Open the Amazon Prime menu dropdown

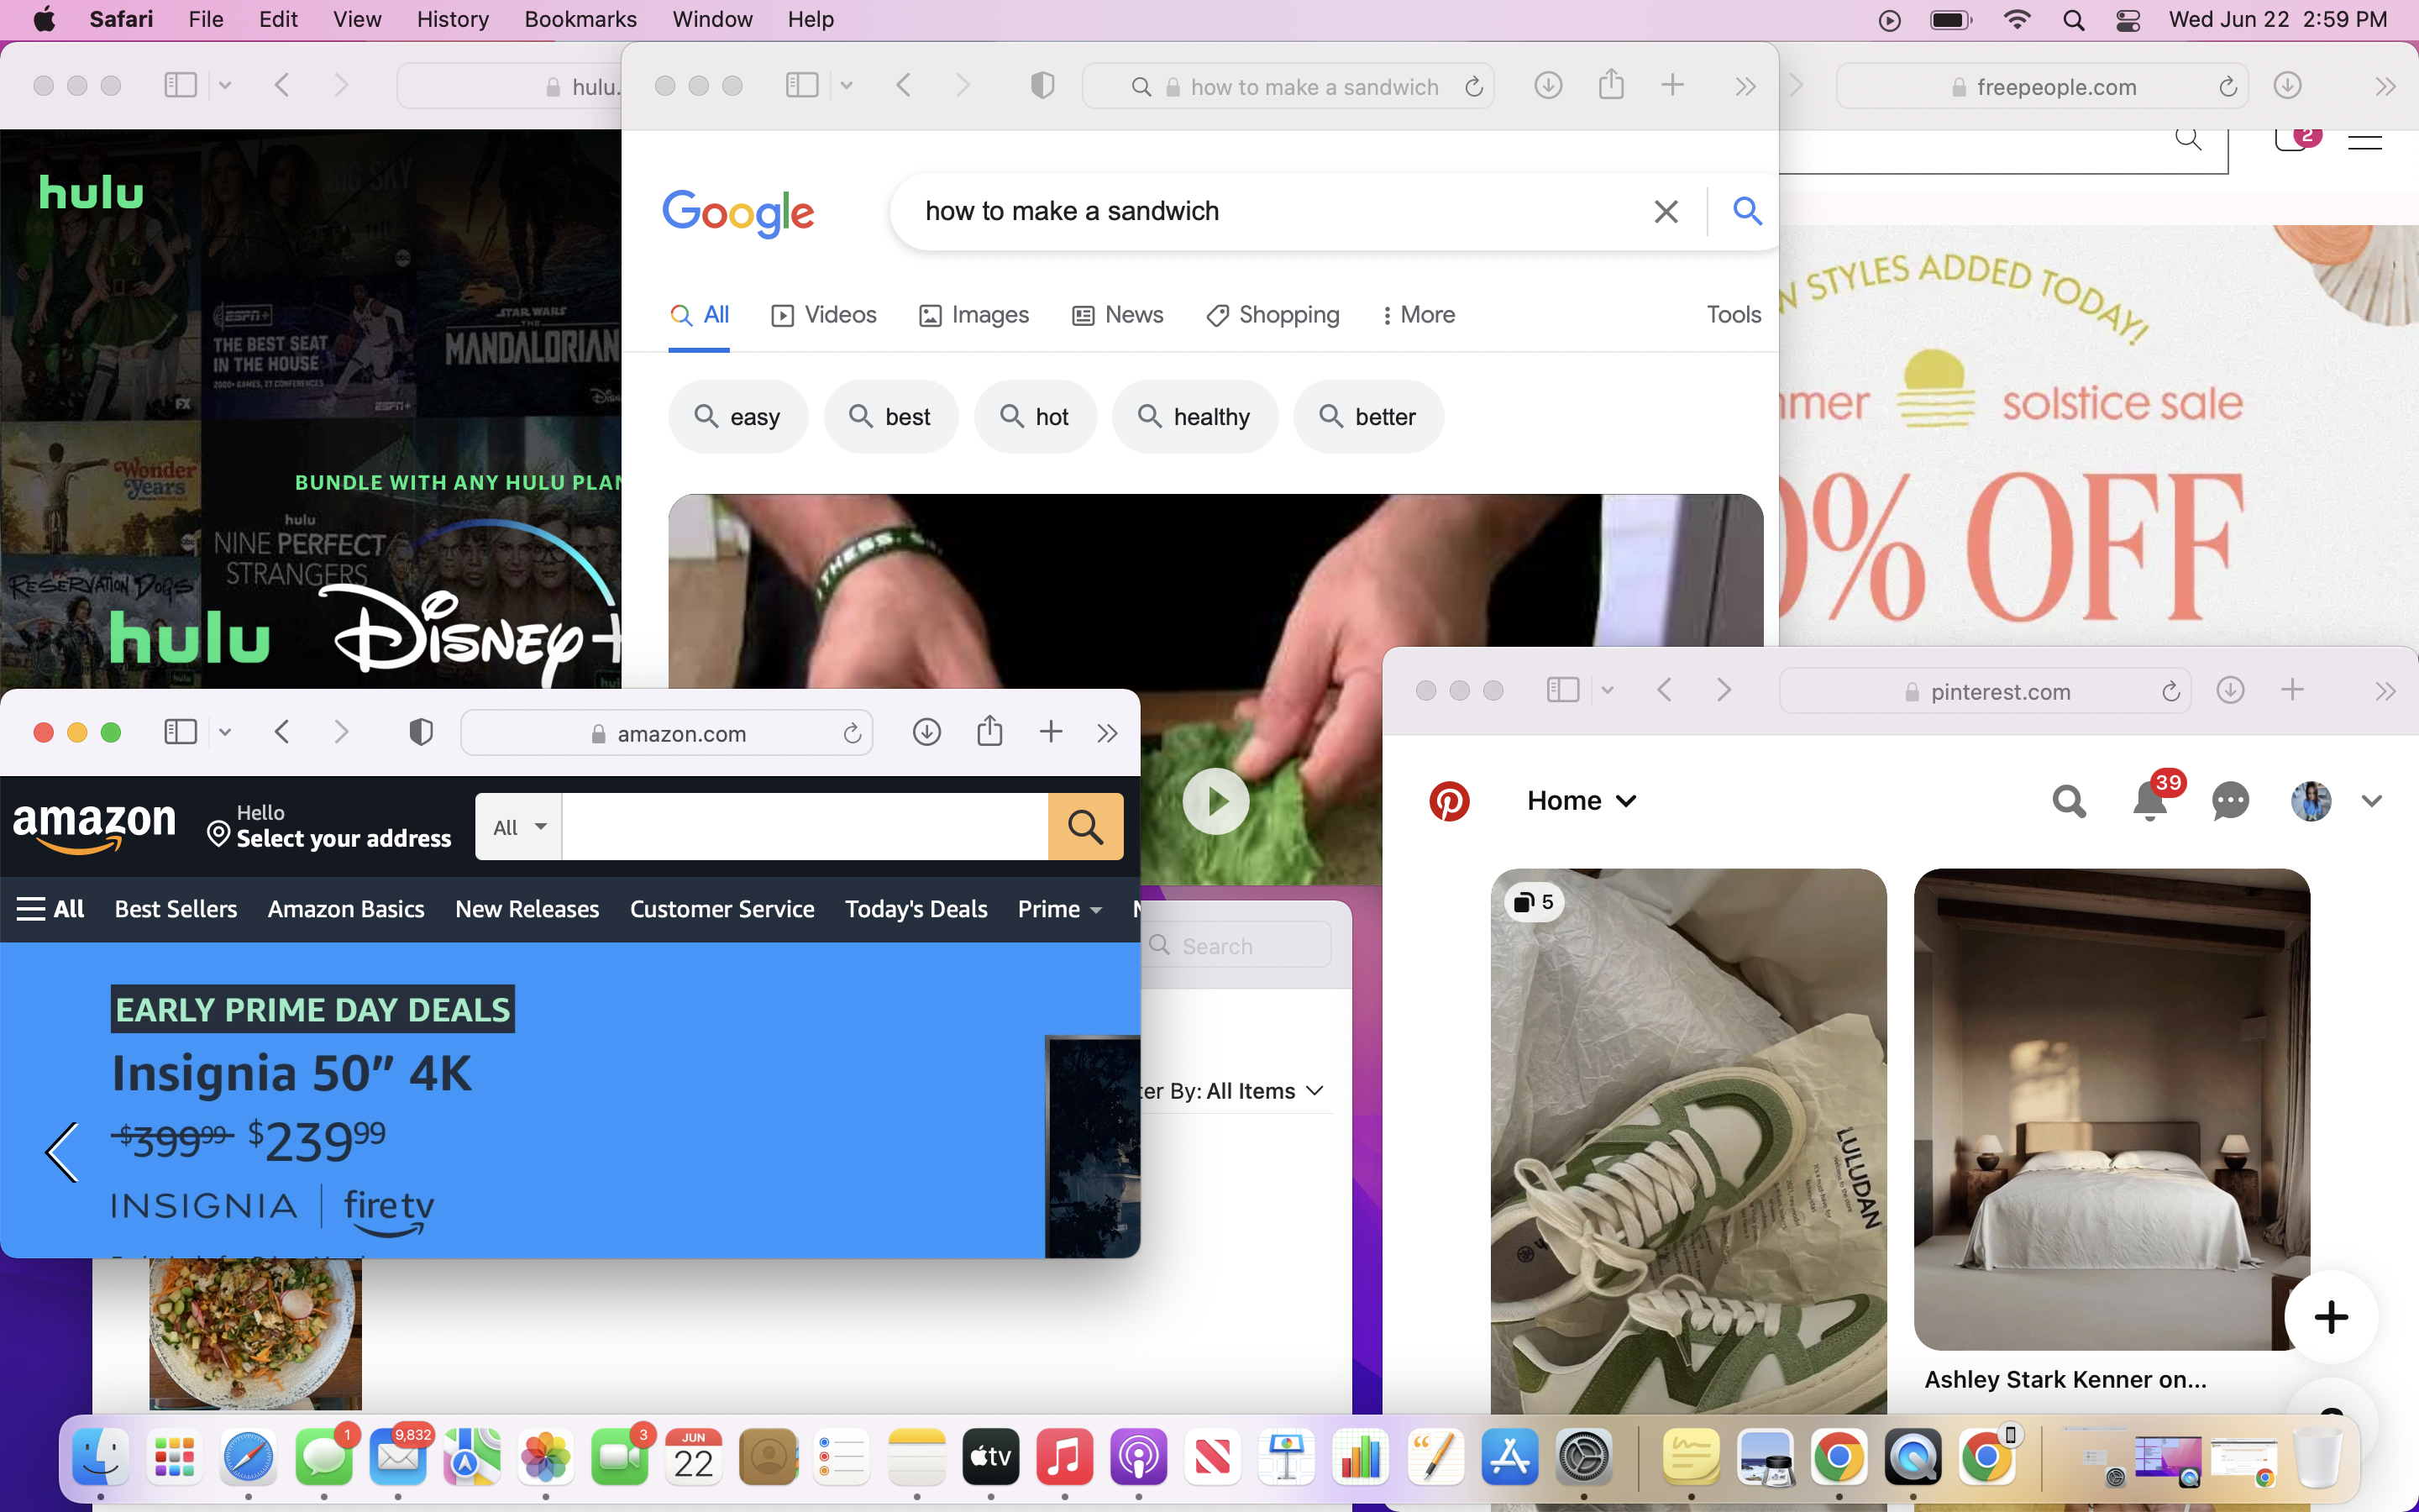1059,909
